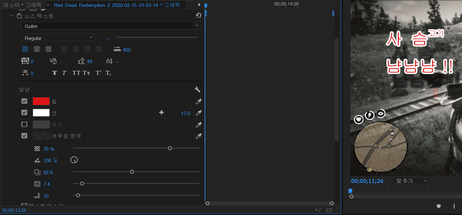Select the Red Dead Redemption 2 clip tab
The width and height of the screenshot is (462, 215).
(117, 5)
